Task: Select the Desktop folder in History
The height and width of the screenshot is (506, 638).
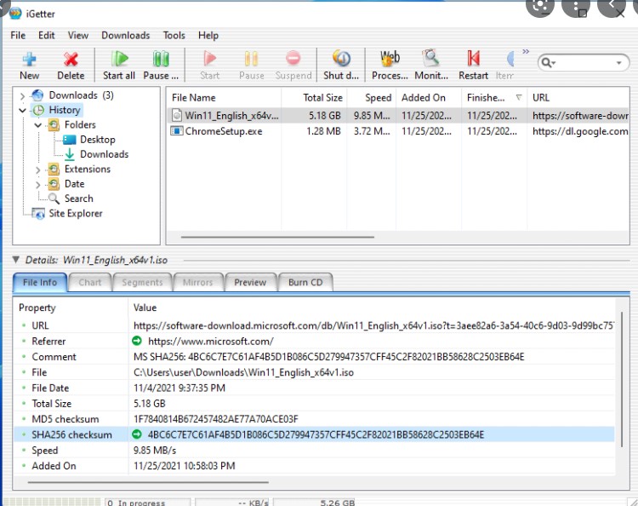Action: click(x=98, y=140)
